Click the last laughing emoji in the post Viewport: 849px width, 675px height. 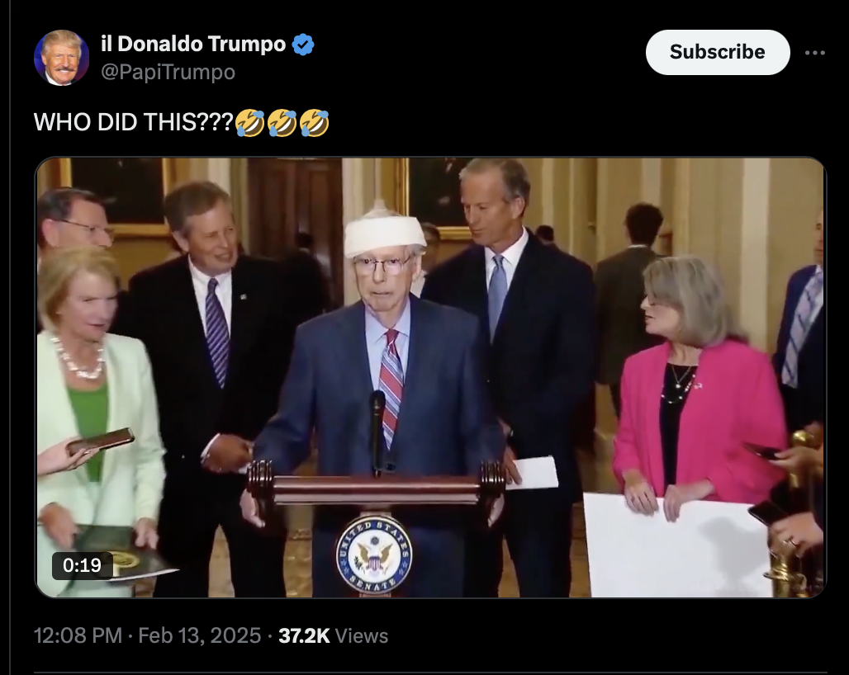314,123
